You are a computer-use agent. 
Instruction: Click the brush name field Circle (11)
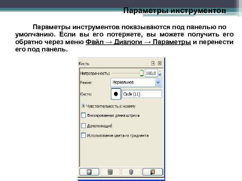(x=142, y=94)
